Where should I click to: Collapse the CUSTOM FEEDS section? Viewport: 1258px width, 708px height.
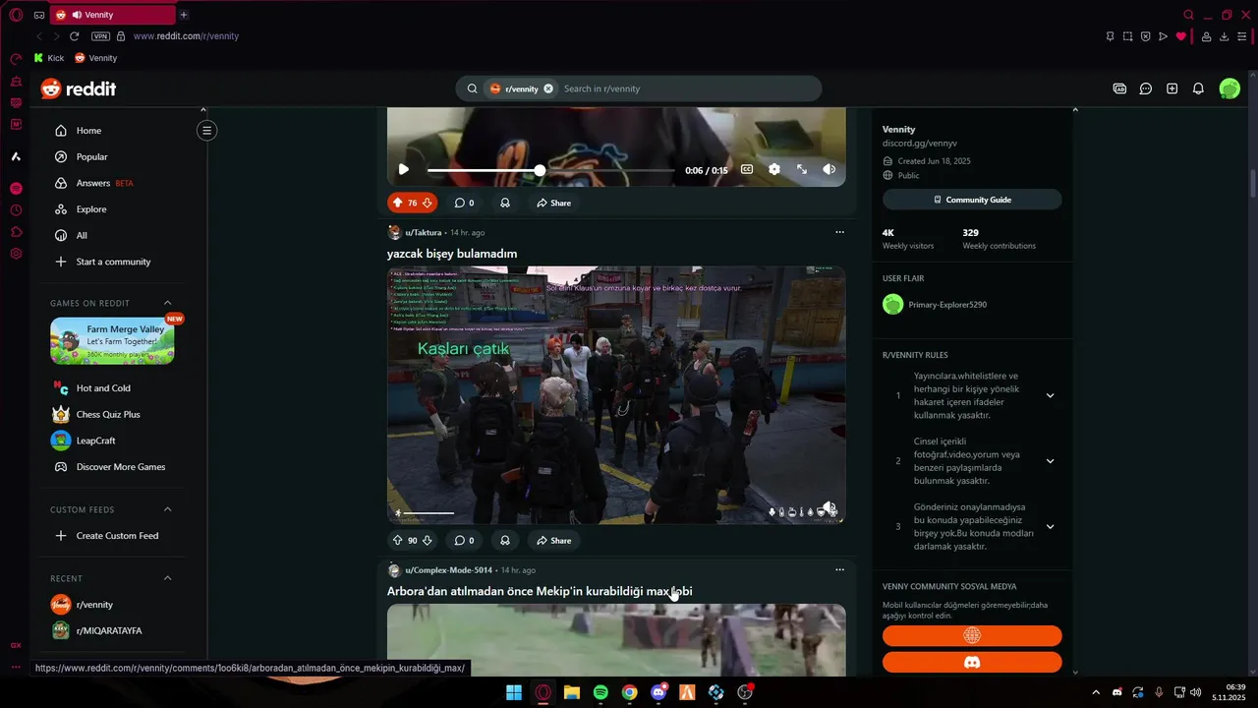167,509
